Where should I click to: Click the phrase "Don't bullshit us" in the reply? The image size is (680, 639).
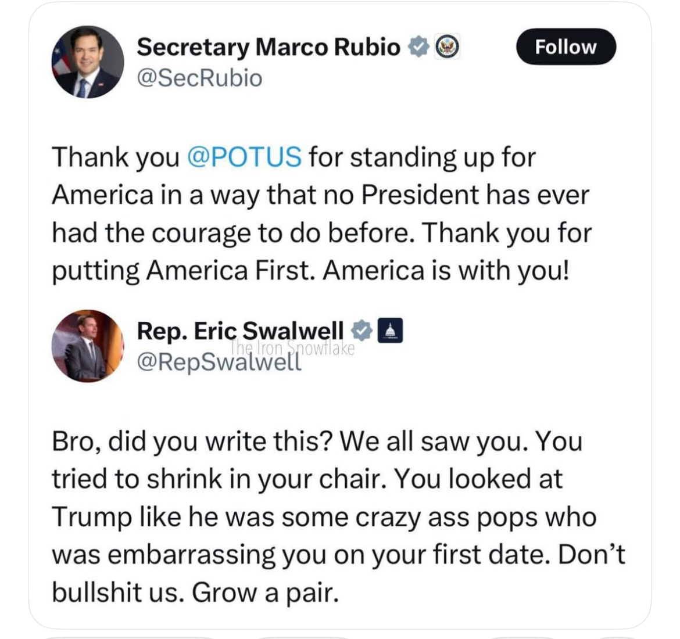pyautogui.click(x=590, y=554)
